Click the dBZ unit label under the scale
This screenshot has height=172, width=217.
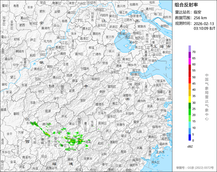[x=190, y=147]
